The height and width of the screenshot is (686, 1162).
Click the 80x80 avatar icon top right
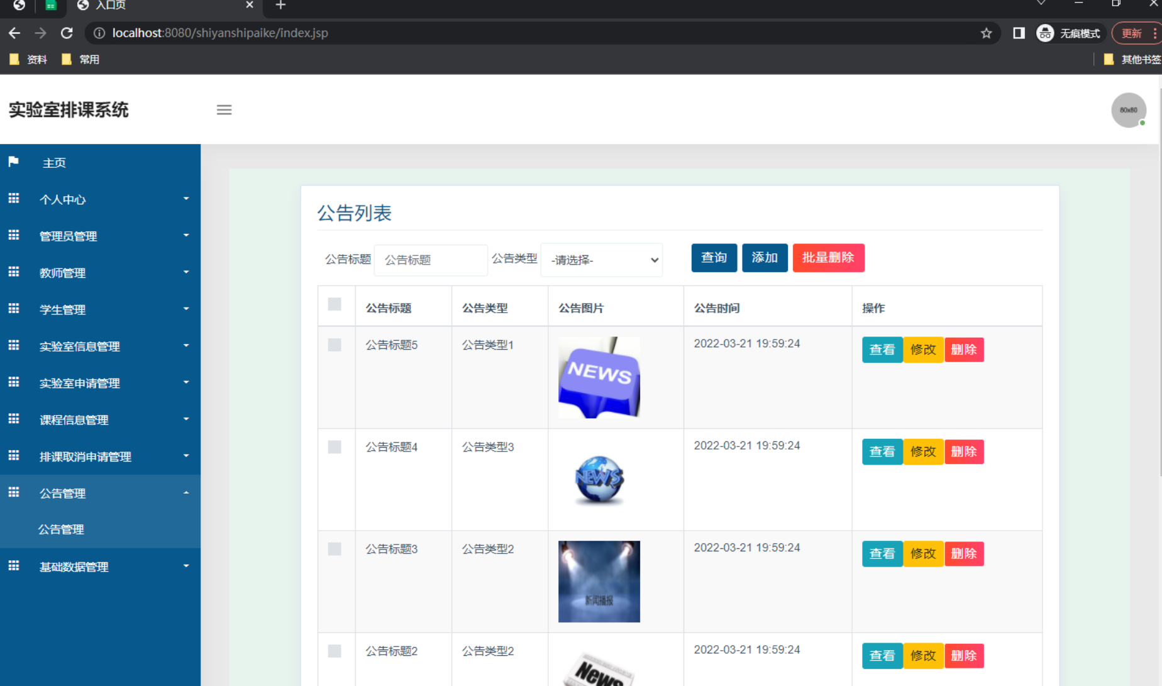[1128, 110]
